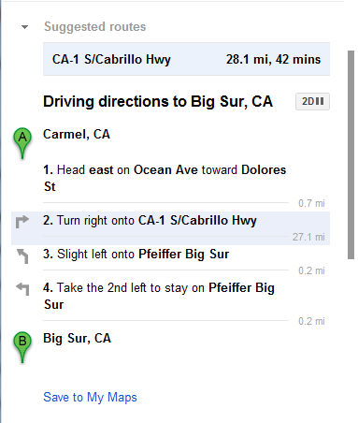This screenshot has height=423, width=358.
Task: Open Save to My Maps link
Action: pyautogui.click(x=90, y=397)
